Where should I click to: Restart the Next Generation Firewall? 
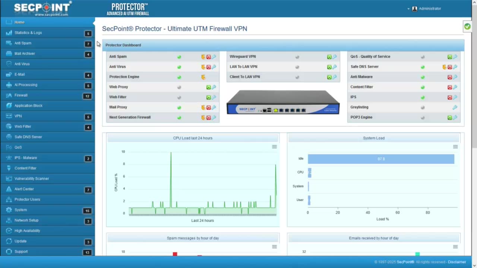coord(203,117)
